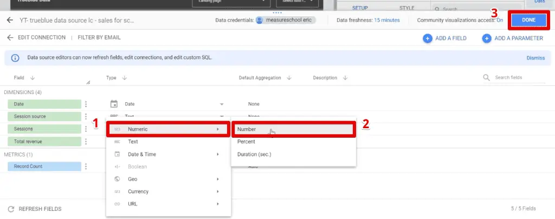The image size is (555, 219).
Task: Open the Date field type dropdown
Action: click(222, 104)
